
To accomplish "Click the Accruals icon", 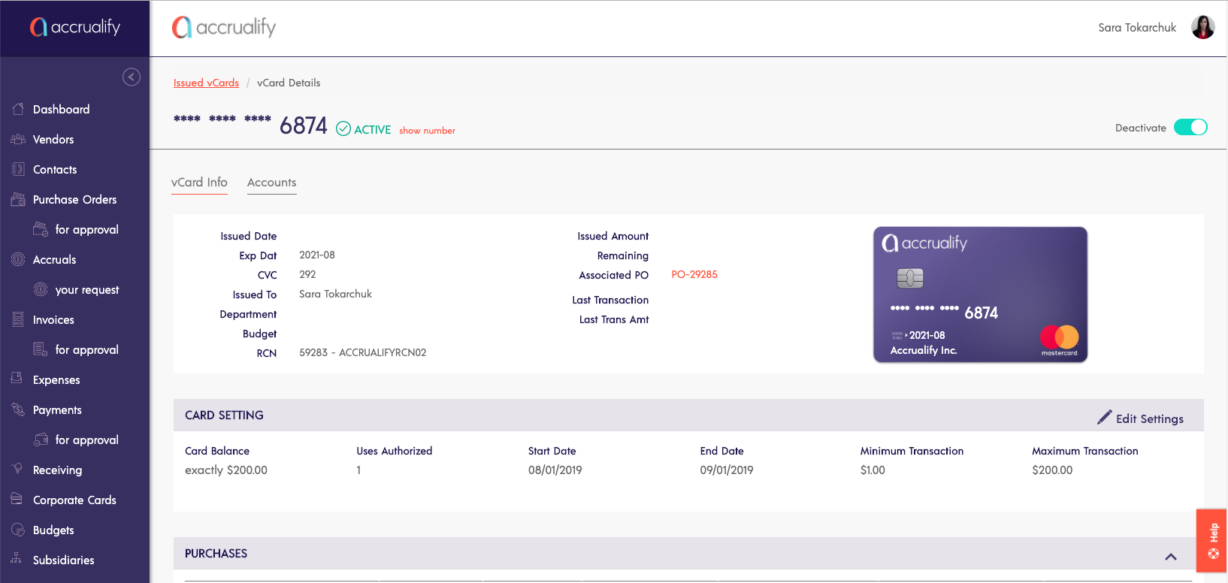I will pyautogui.click(x=18, y=259).
